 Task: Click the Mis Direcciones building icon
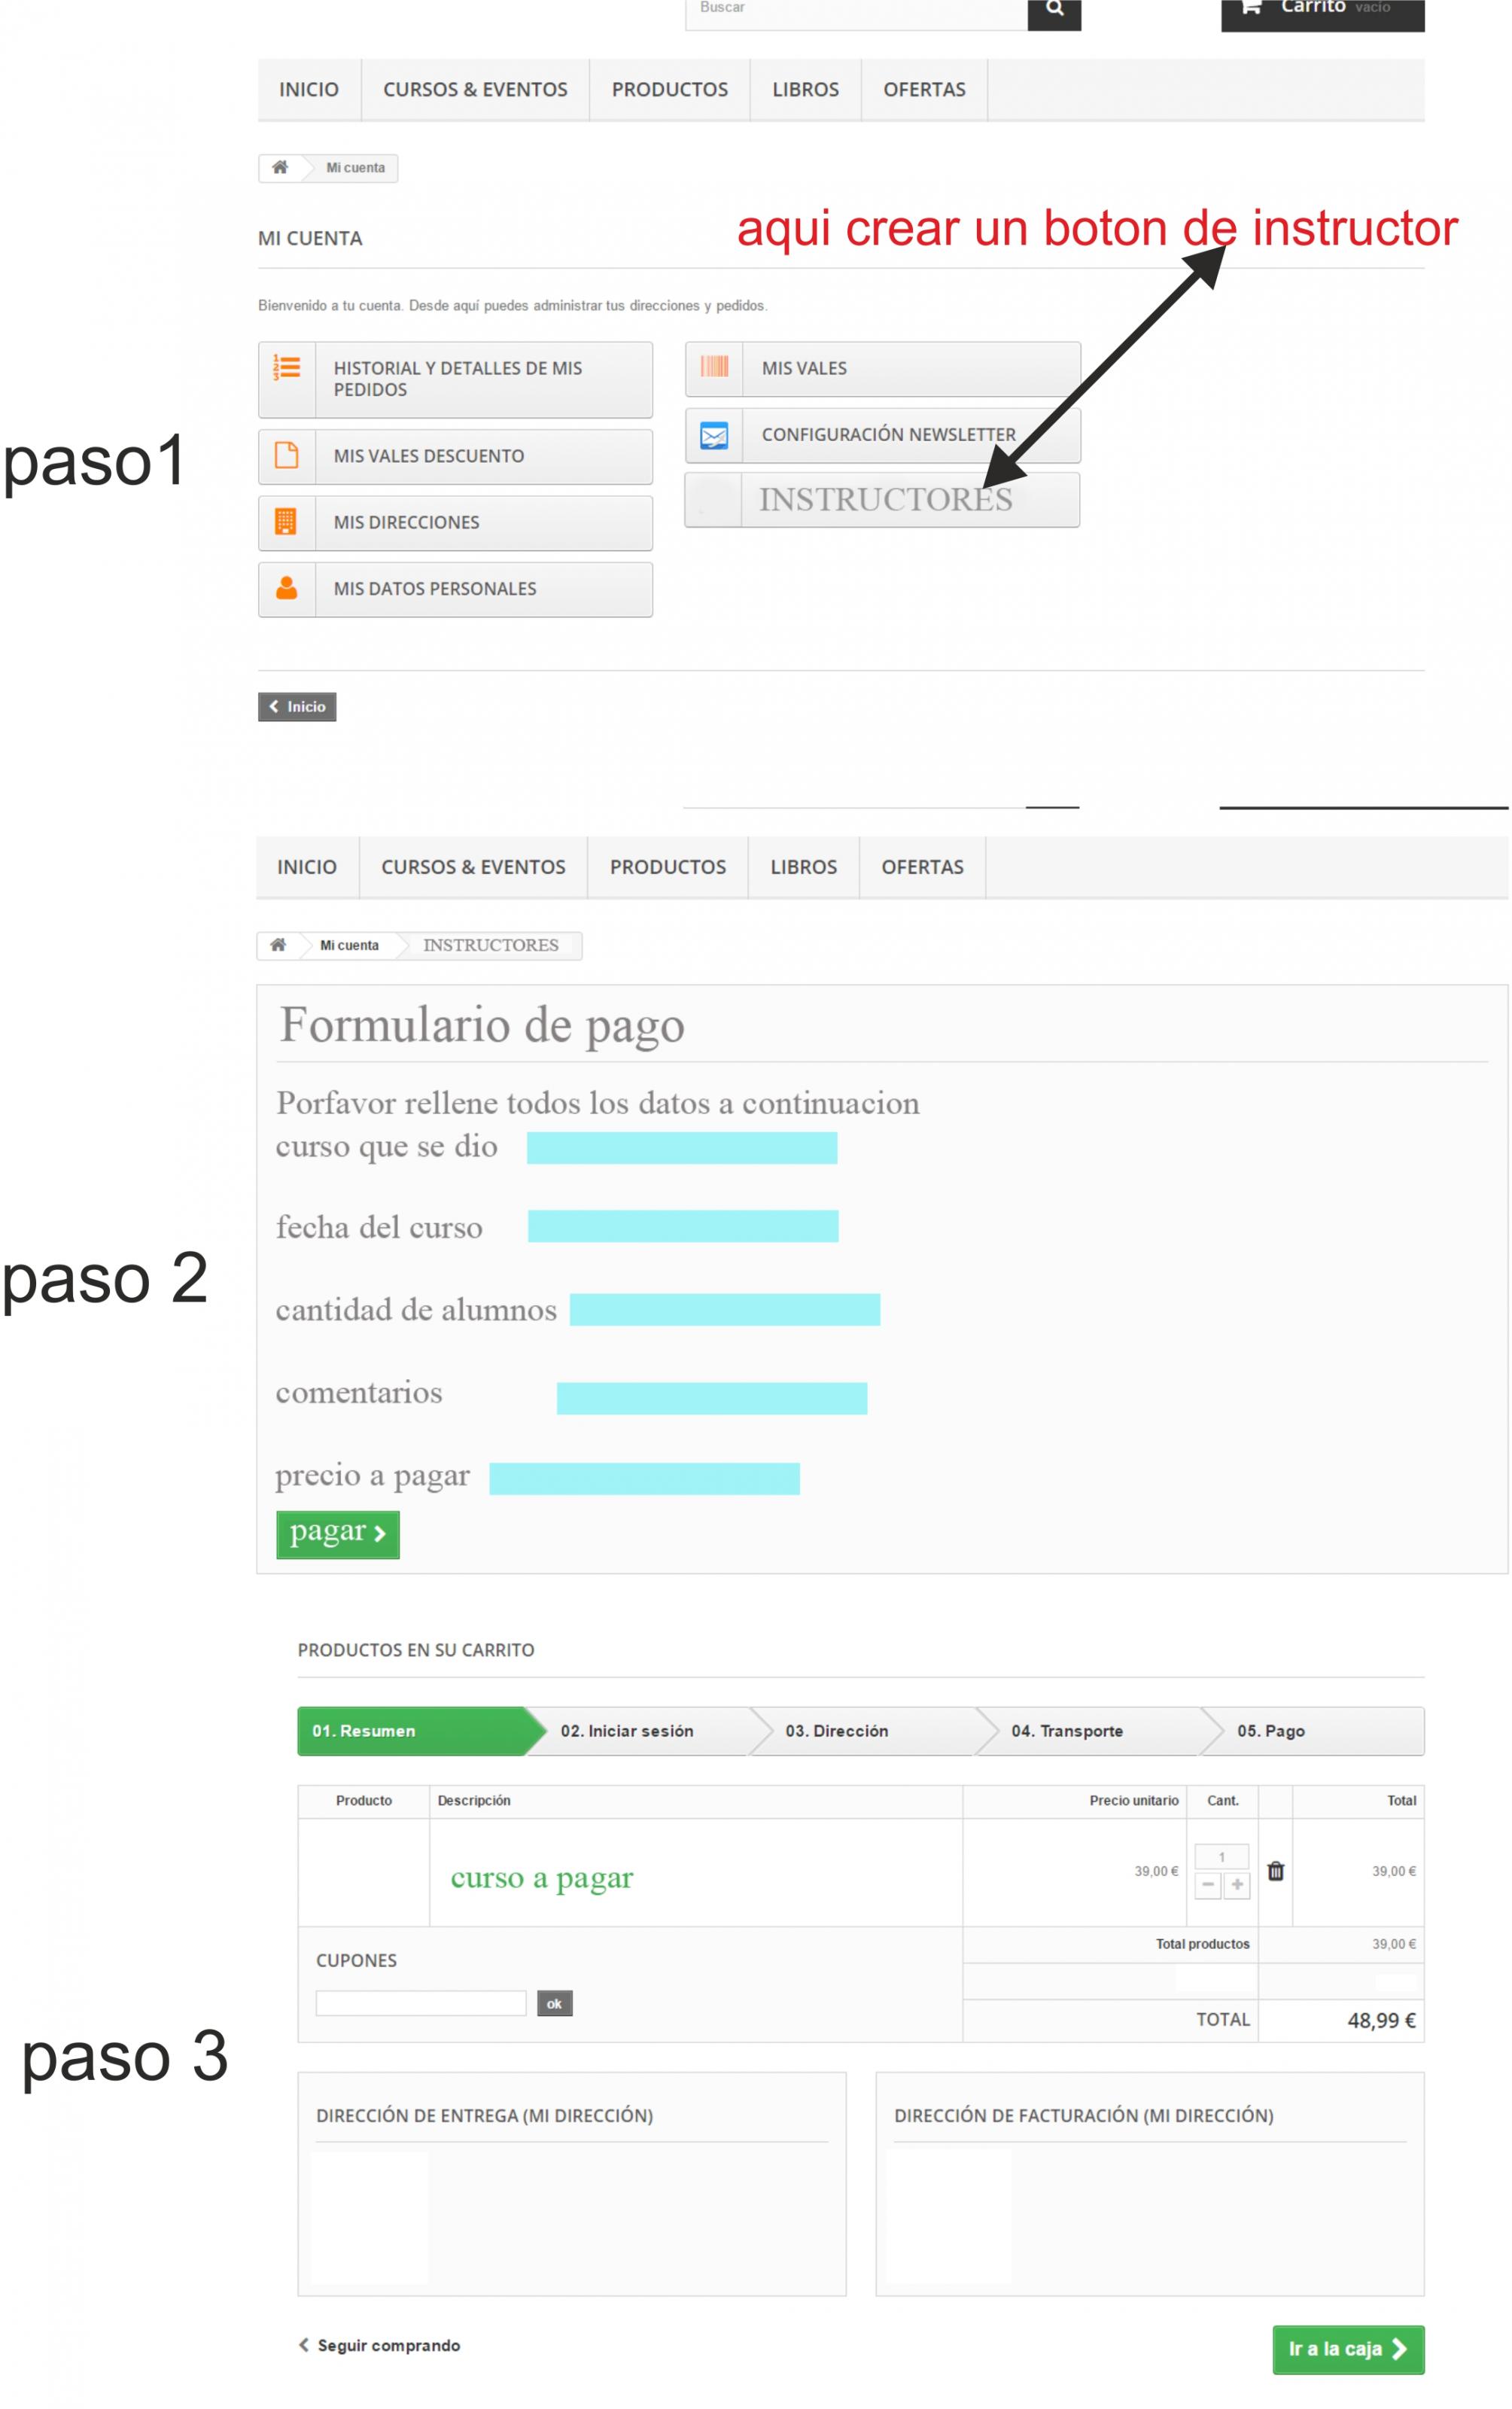(x=287, y=522)
